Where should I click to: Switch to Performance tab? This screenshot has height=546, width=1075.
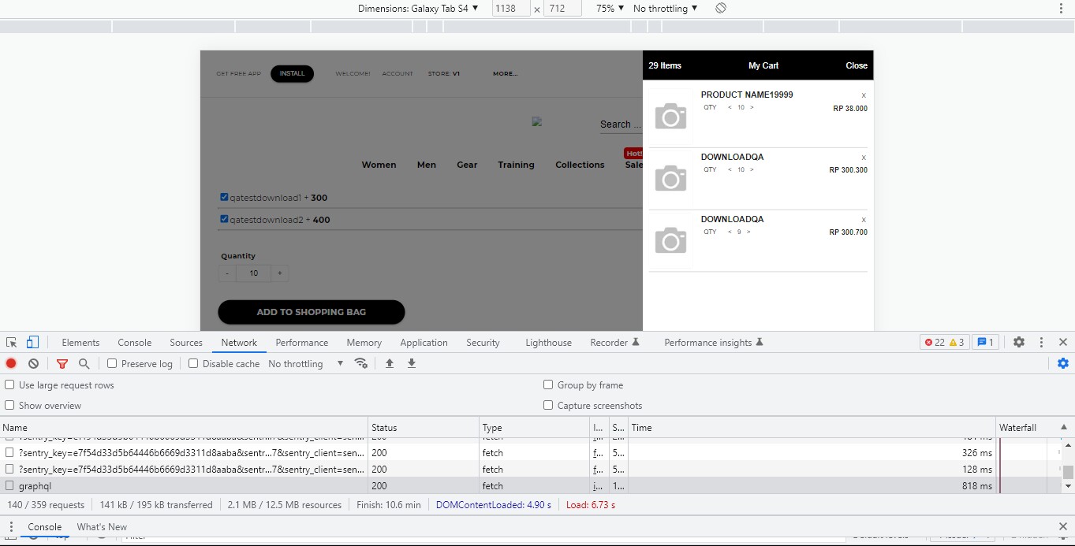(302, 342)
